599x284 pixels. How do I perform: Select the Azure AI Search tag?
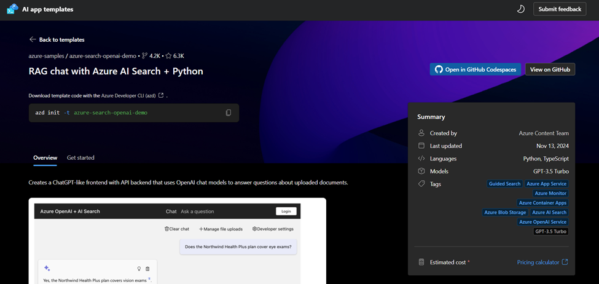click(549, 213)
